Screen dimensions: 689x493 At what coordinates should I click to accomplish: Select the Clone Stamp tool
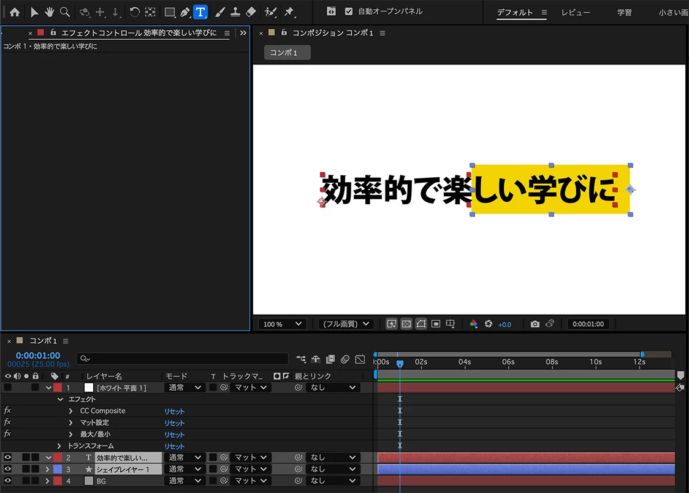pyautogui.click(x=235, y=12)
